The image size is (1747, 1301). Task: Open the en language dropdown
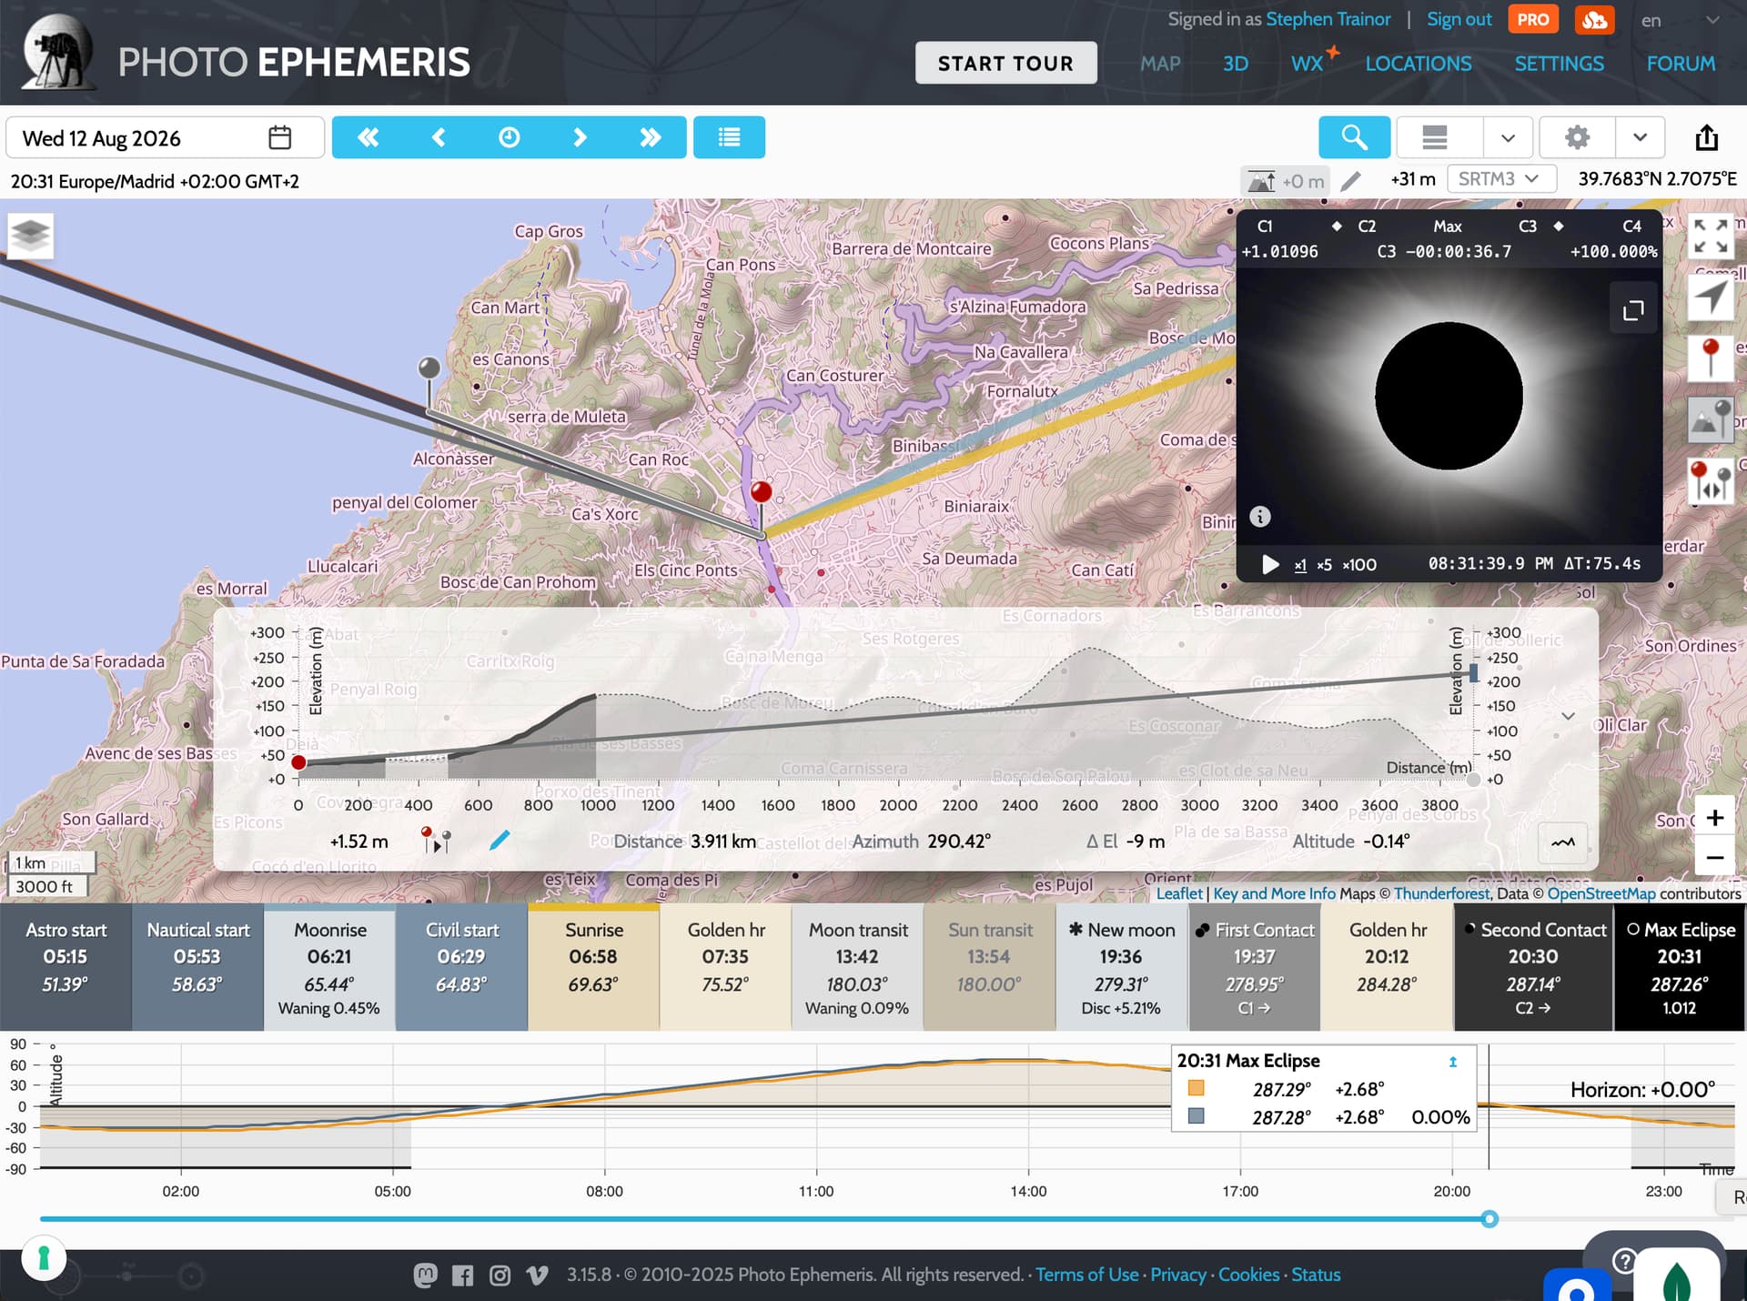click(x=1681, y=20)
